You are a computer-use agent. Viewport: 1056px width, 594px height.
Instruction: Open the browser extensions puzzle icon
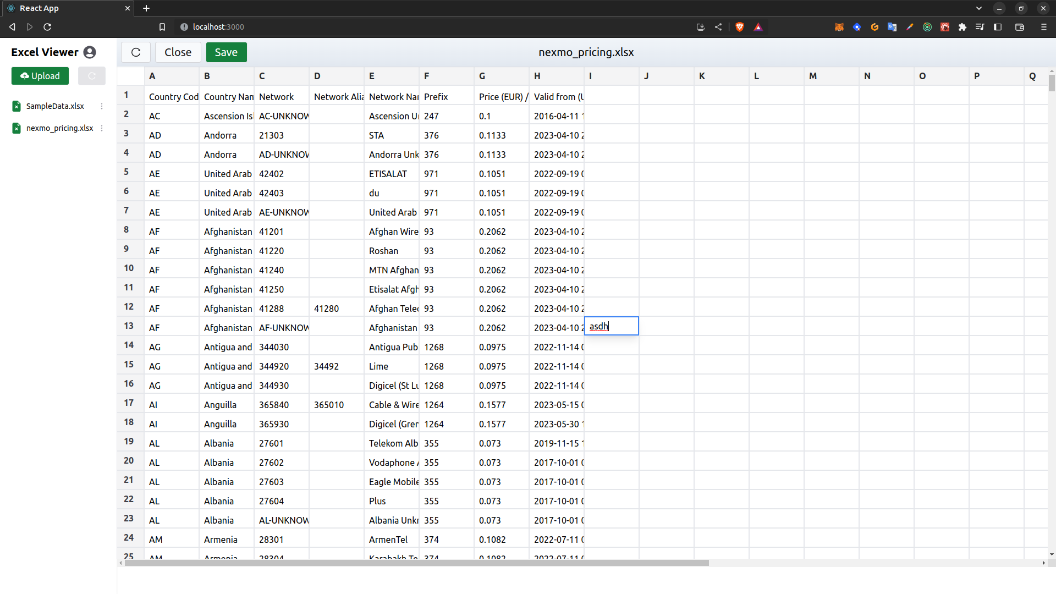point(963,27)
